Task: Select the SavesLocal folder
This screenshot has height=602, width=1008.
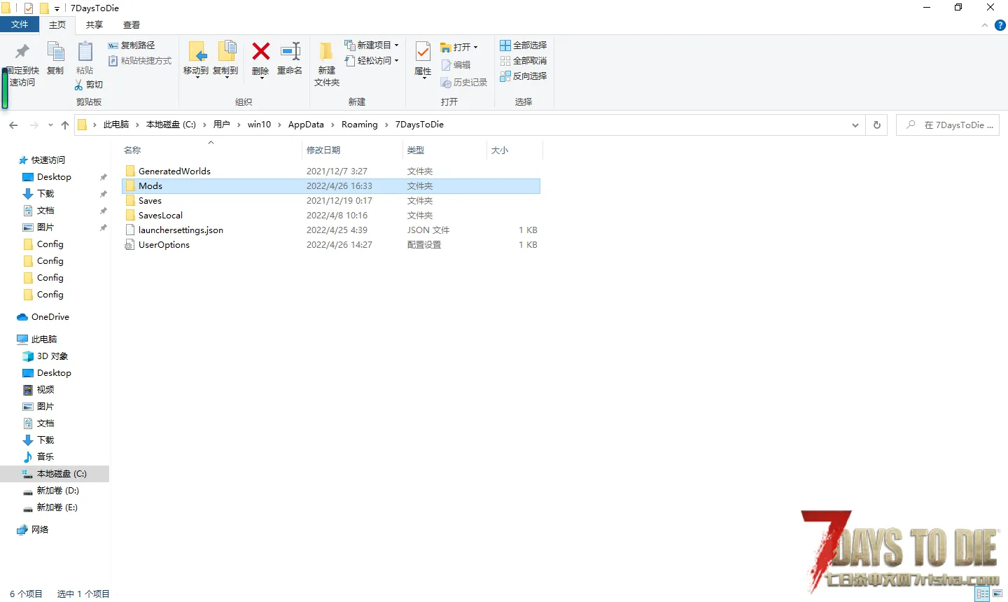Action: [x=331, y=216]
